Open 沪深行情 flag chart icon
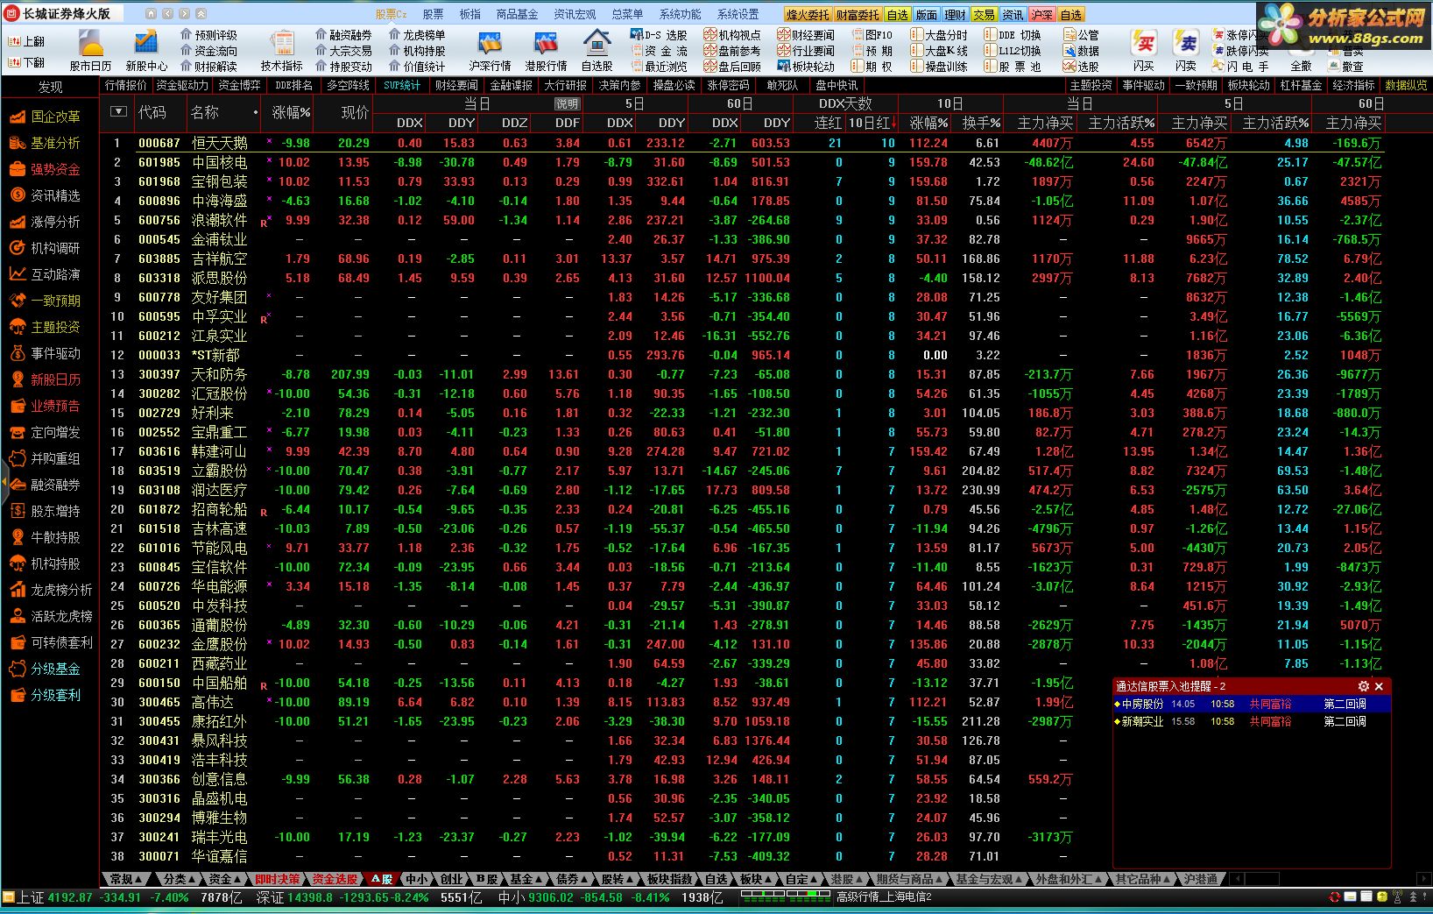 pyautogui.click(x=490, y=49)
